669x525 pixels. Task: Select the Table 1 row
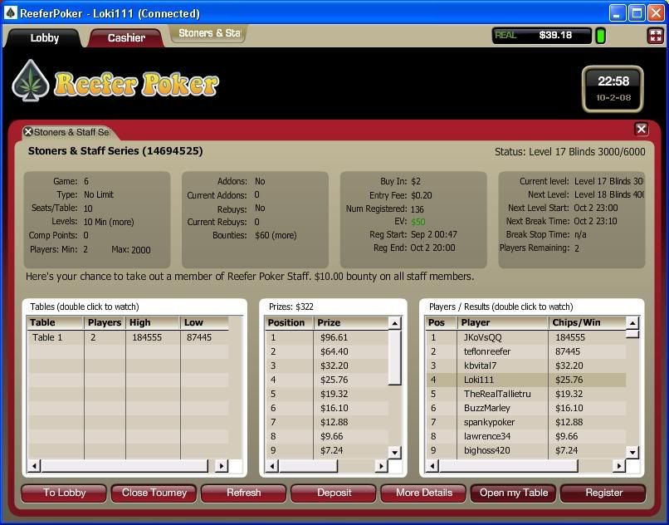pos(128,337)
